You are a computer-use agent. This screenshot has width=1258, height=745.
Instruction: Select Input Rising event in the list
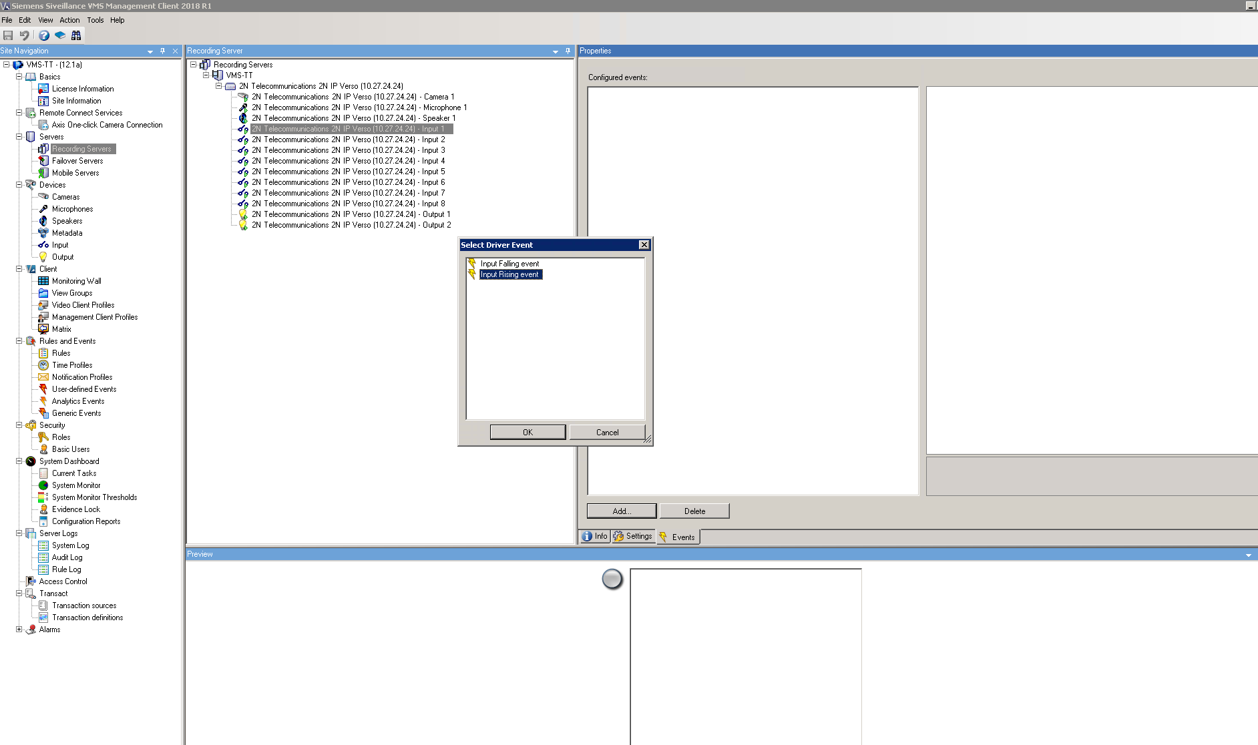point(510,274)
